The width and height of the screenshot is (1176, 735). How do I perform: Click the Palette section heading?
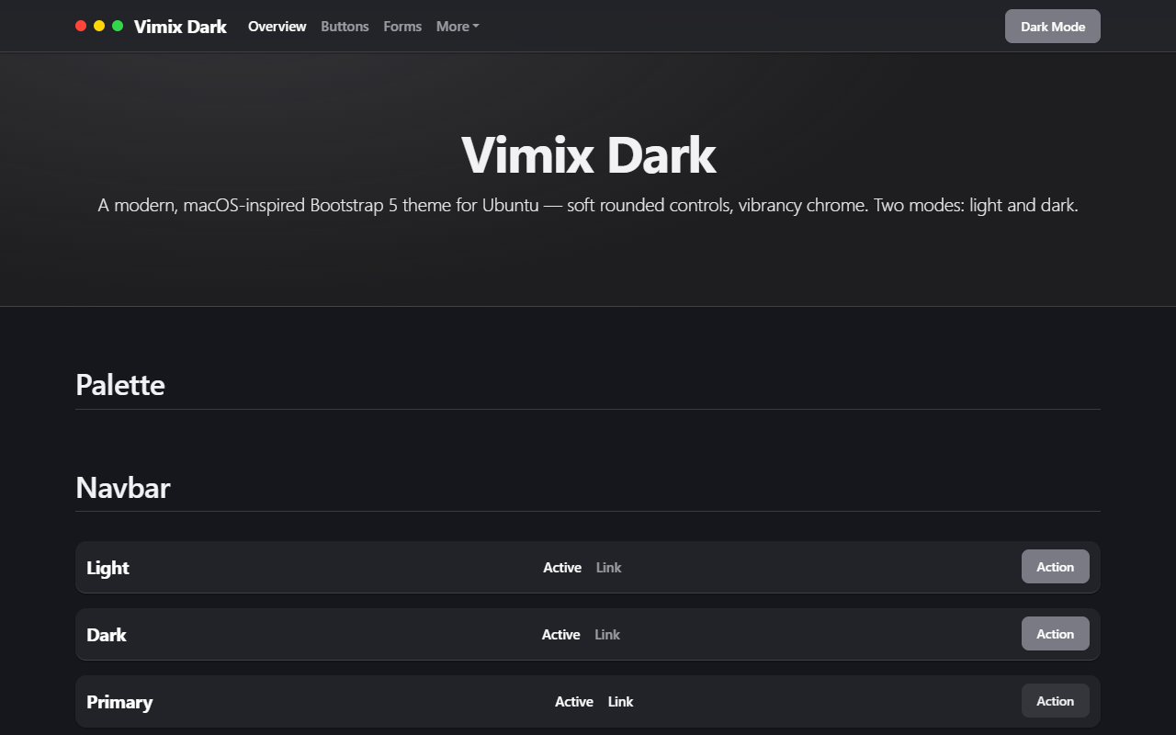pos(120,385)
